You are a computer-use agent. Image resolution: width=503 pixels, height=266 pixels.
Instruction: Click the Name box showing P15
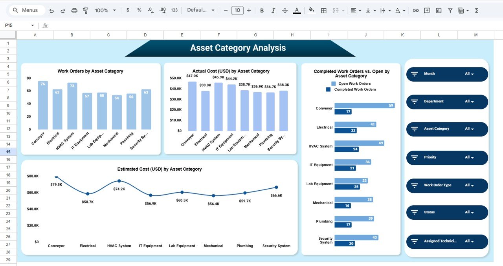[x=16, y=25]
